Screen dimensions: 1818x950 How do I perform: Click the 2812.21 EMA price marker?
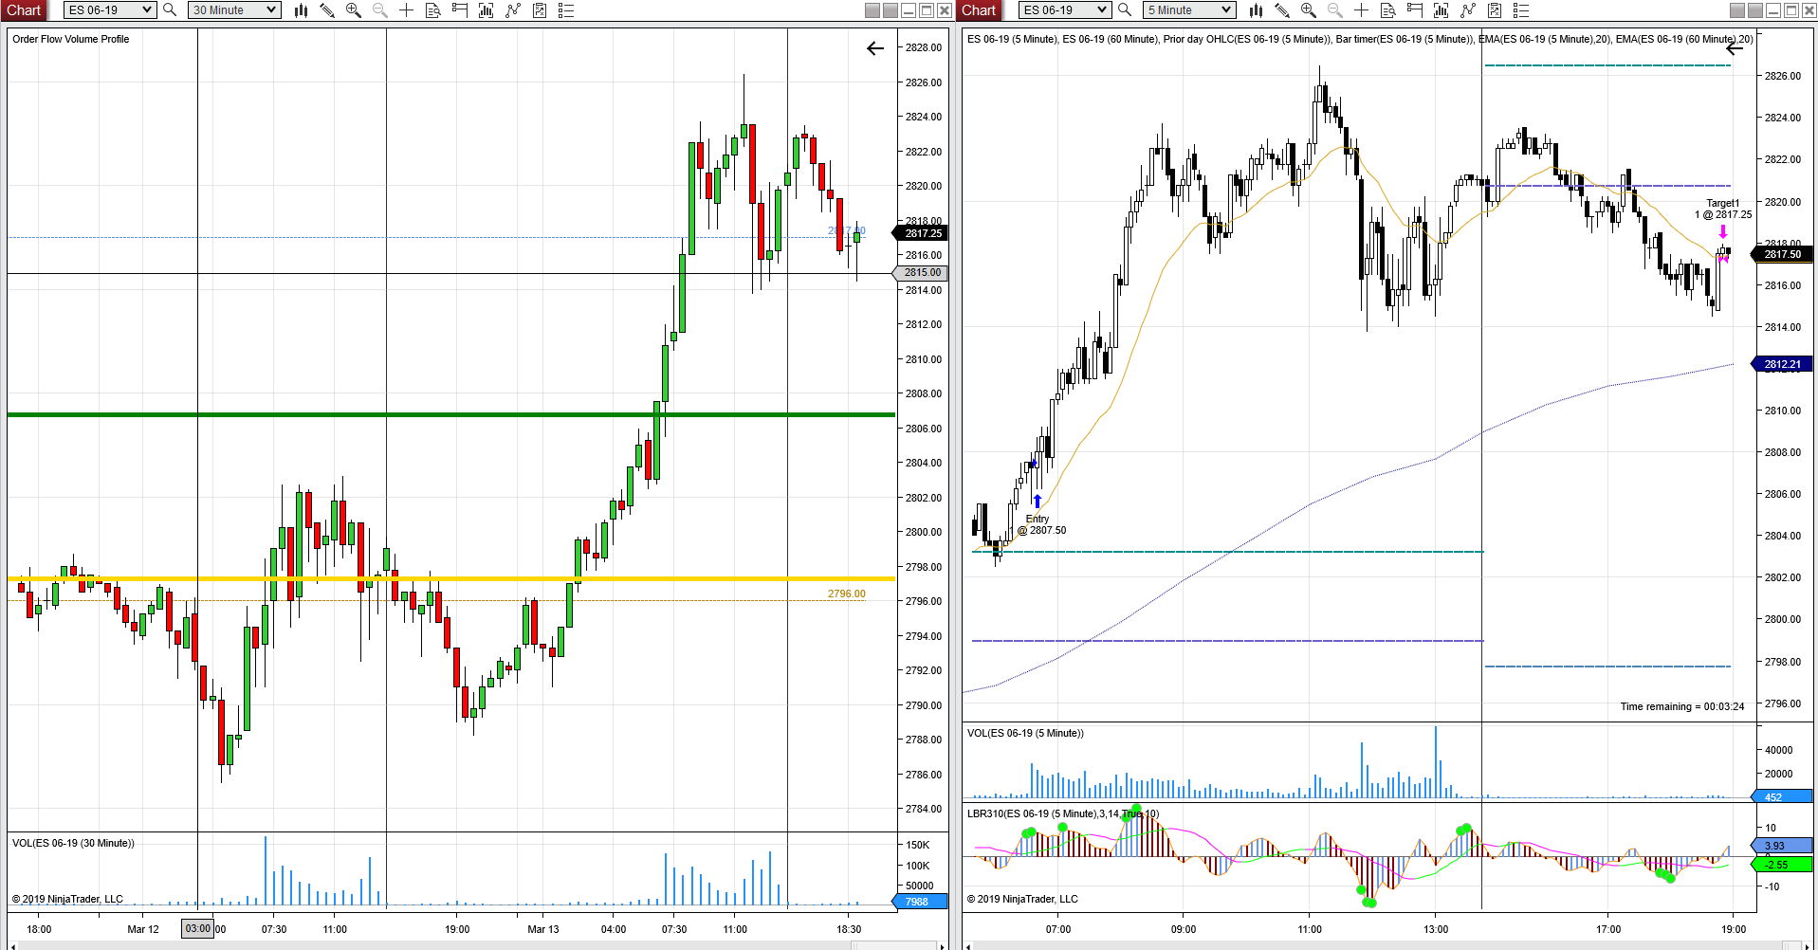click(x=1784, y=364)
